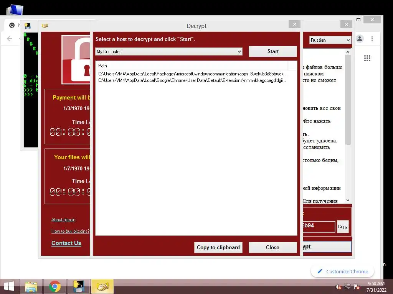
Task: Open Chrome from taskbar
Action: tap(55, 286)
